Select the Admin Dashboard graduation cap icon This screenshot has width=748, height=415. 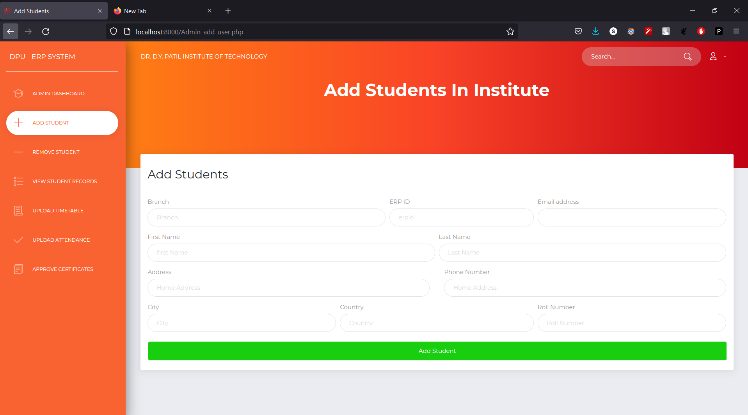(18, 93)
